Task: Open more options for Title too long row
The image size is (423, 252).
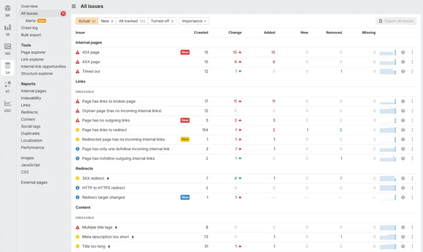Action: [x=412, y=246]
